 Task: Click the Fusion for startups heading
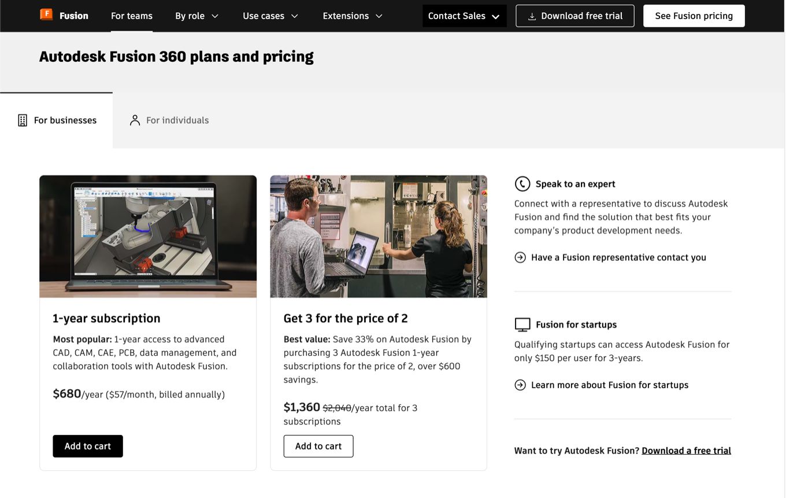(576, 324)
